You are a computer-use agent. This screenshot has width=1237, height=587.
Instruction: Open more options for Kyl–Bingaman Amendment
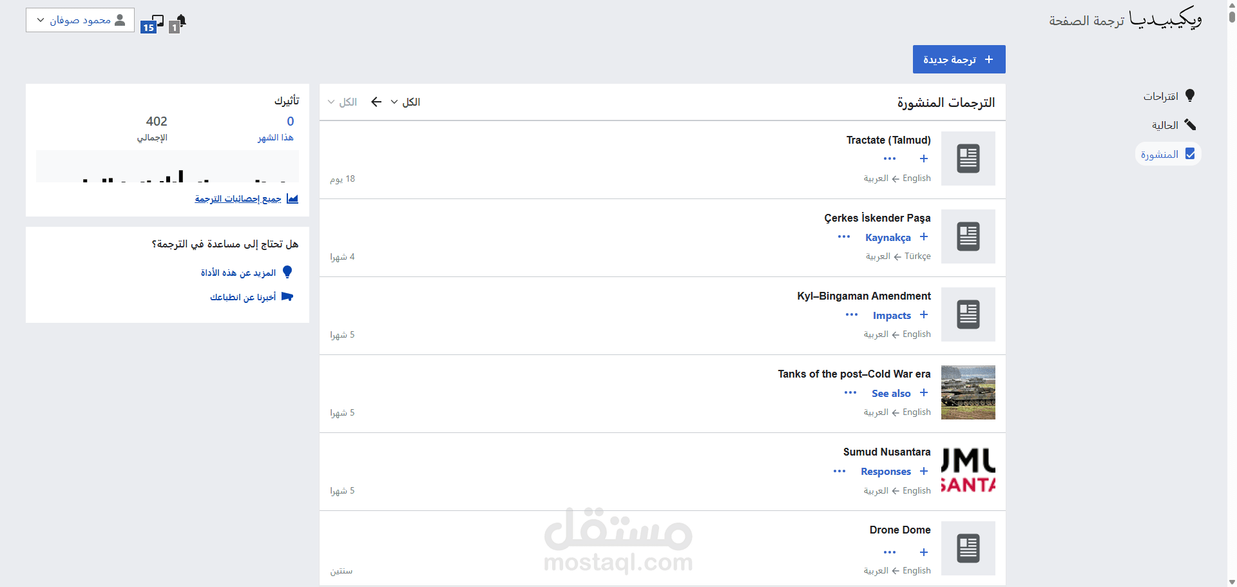coord(852,314)
